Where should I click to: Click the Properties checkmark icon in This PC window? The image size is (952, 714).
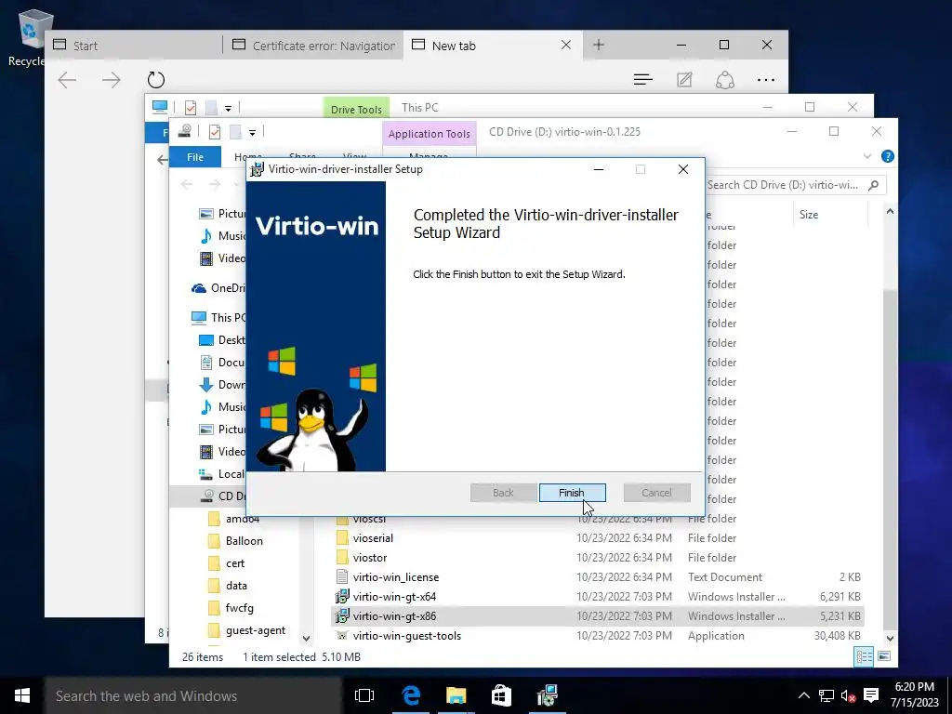190,108
